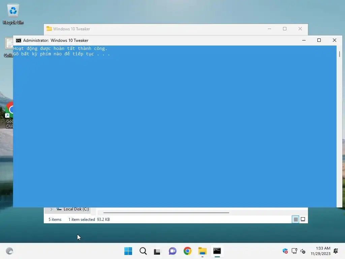Image resolution: width=345 pixels, height=259 pixels.
Task: Open taskbar Search
Action: pyautogui.click(x=143, y=251)
